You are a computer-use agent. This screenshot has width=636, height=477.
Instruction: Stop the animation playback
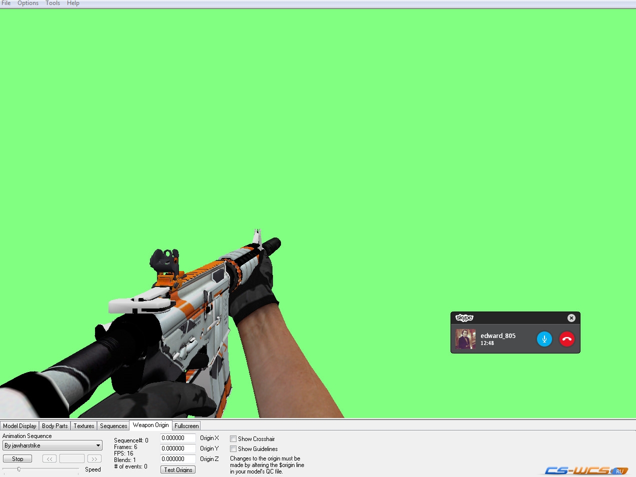click(x=17, y=458)
